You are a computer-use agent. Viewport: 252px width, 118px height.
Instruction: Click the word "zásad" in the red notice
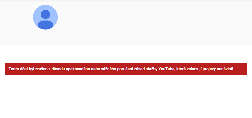coord(139,69)
